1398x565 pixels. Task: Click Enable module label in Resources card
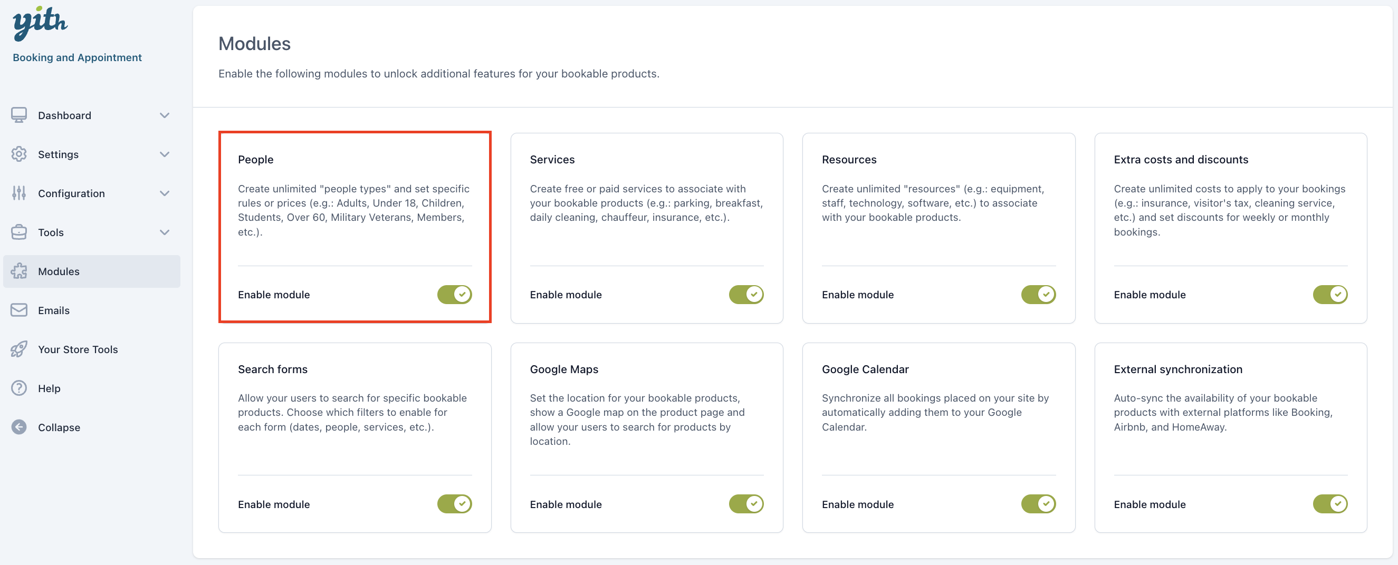(x=857, y=295)
